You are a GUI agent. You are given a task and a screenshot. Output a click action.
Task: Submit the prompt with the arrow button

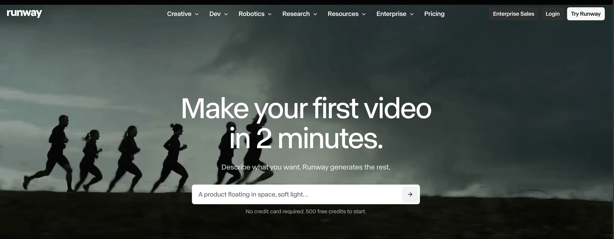click(410, 194)
